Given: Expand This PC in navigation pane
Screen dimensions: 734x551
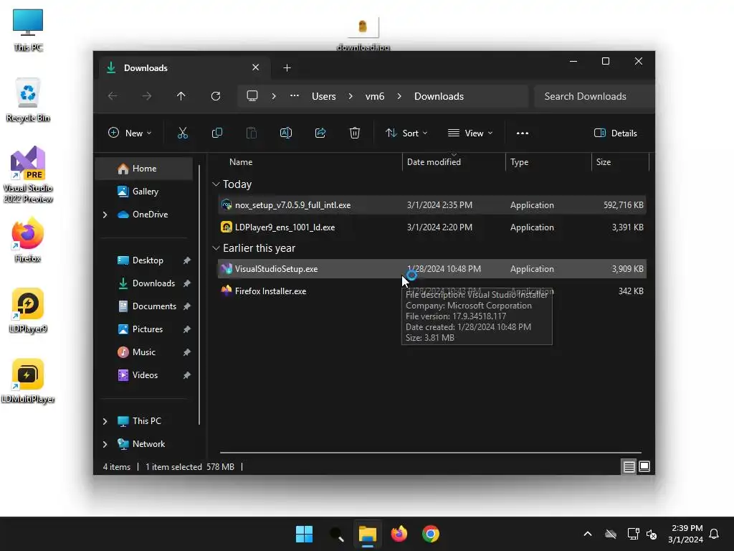Looking at the screenshot, I should click(105, 421).
